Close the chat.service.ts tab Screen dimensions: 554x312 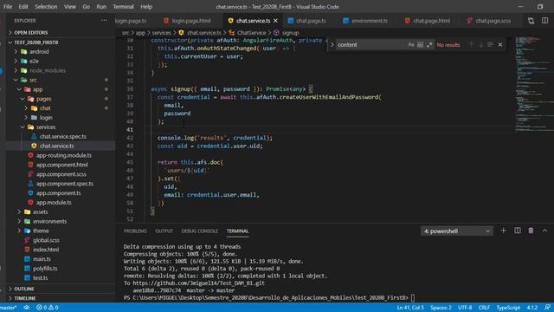(x=275, y=21)
